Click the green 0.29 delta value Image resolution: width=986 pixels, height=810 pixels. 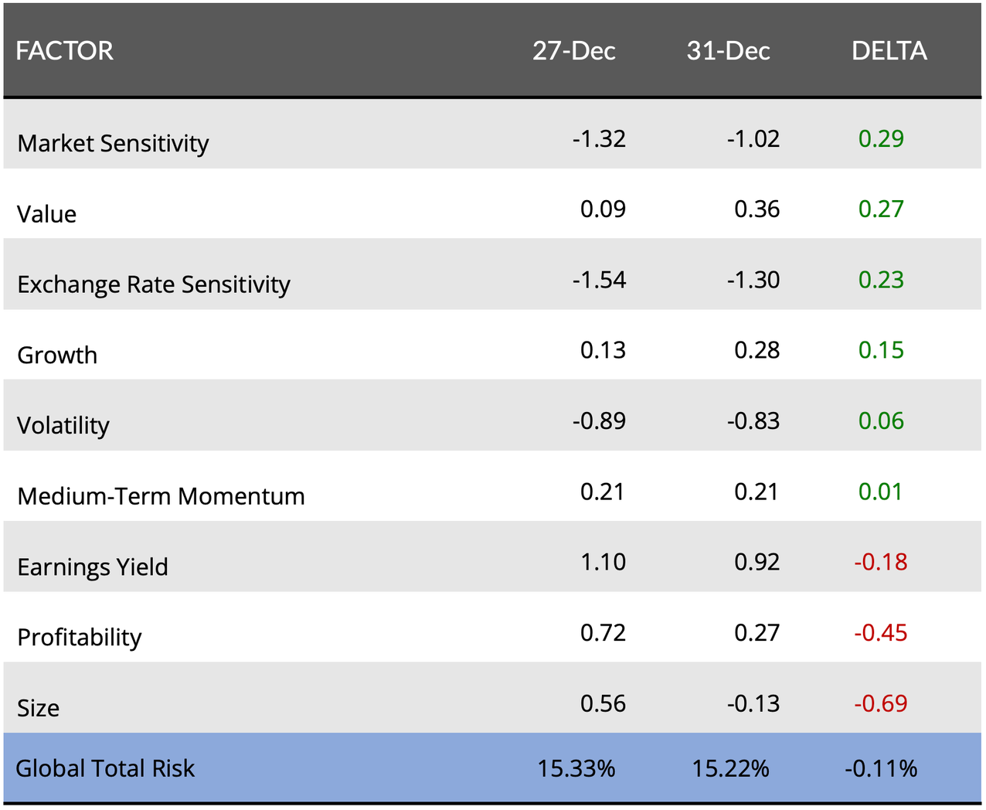click(x=881, y=139)
